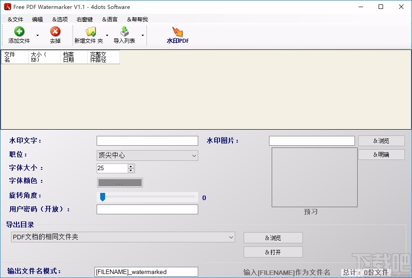Expand the export directory dropdown

(x=232, y=237)
